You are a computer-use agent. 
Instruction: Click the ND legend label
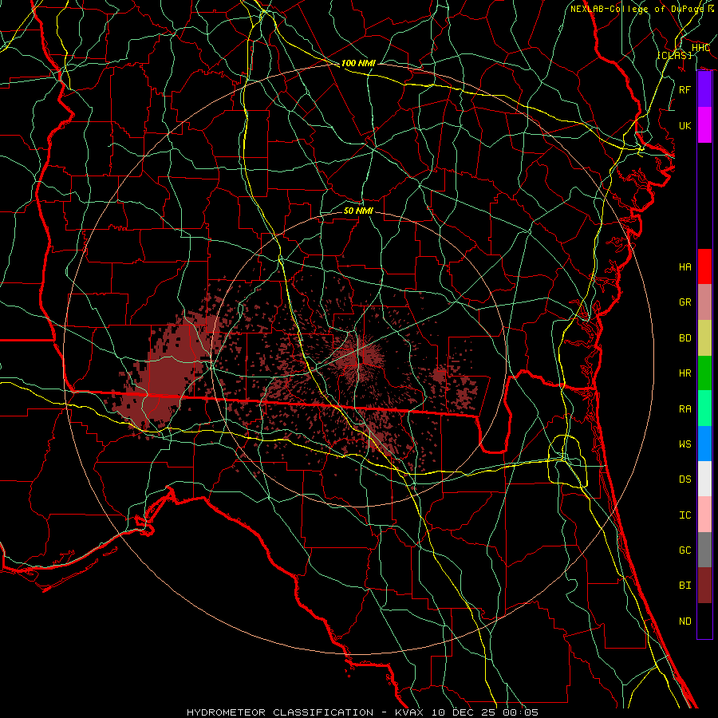(x=685, y=621)
